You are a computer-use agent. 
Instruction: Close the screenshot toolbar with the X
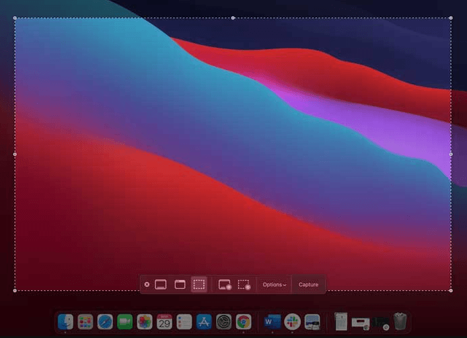[147, 284]
